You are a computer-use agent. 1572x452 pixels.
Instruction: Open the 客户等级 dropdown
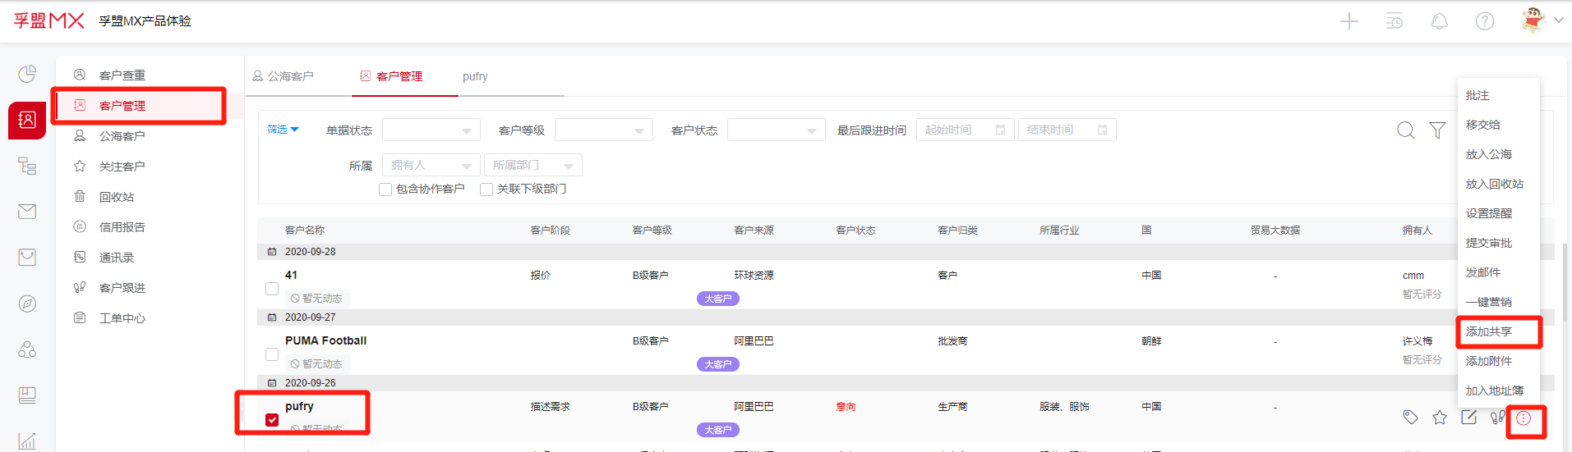coord(603,130)
